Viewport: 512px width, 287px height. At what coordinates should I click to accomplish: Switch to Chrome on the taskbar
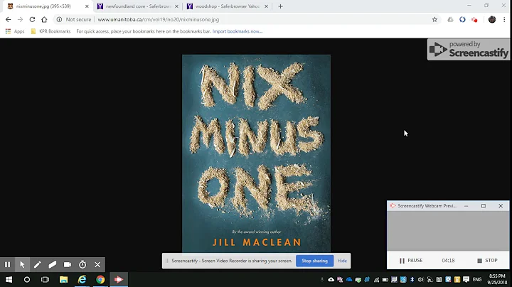[100, 279]
